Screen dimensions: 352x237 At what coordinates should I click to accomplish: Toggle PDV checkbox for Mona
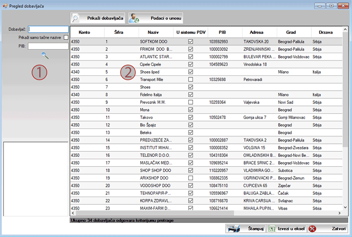[x=190, y=110]
